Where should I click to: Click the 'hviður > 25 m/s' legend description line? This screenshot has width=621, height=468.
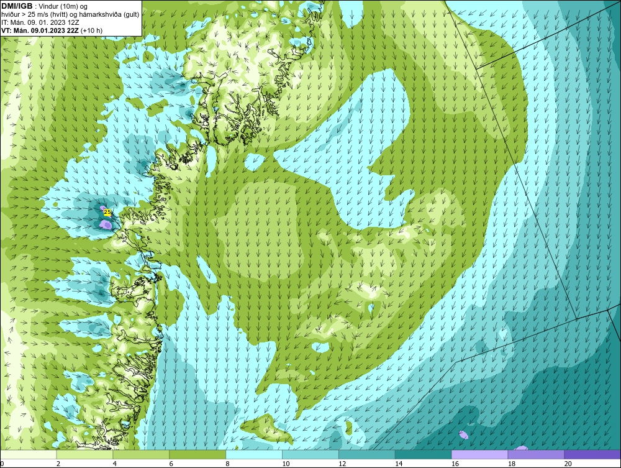point(70,15)
